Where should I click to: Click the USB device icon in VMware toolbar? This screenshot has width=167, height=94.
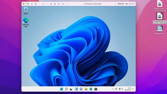tap(67, 4)
